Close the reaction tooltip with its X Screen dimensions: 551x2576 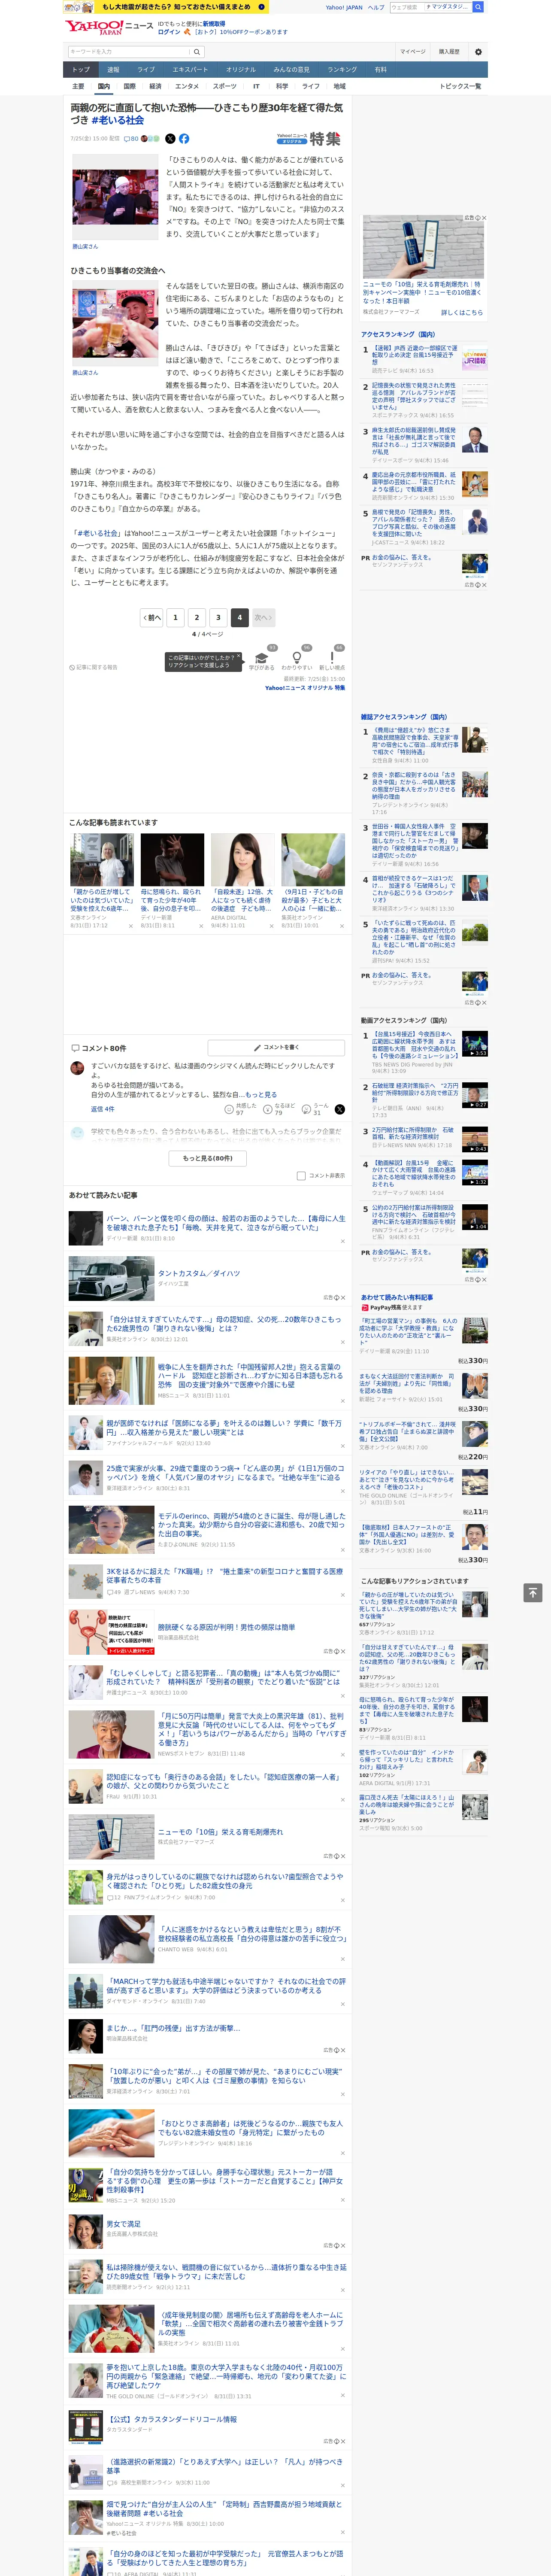238,657
